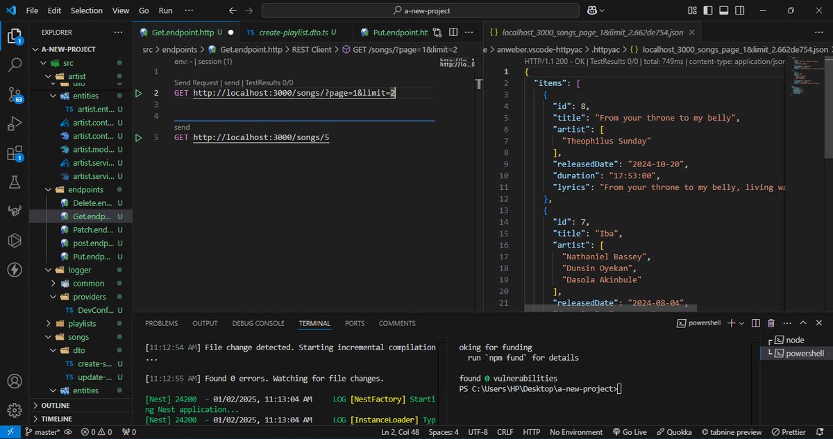
Task: Open the Explorer view in activity bar
Action: click(15, 36)
